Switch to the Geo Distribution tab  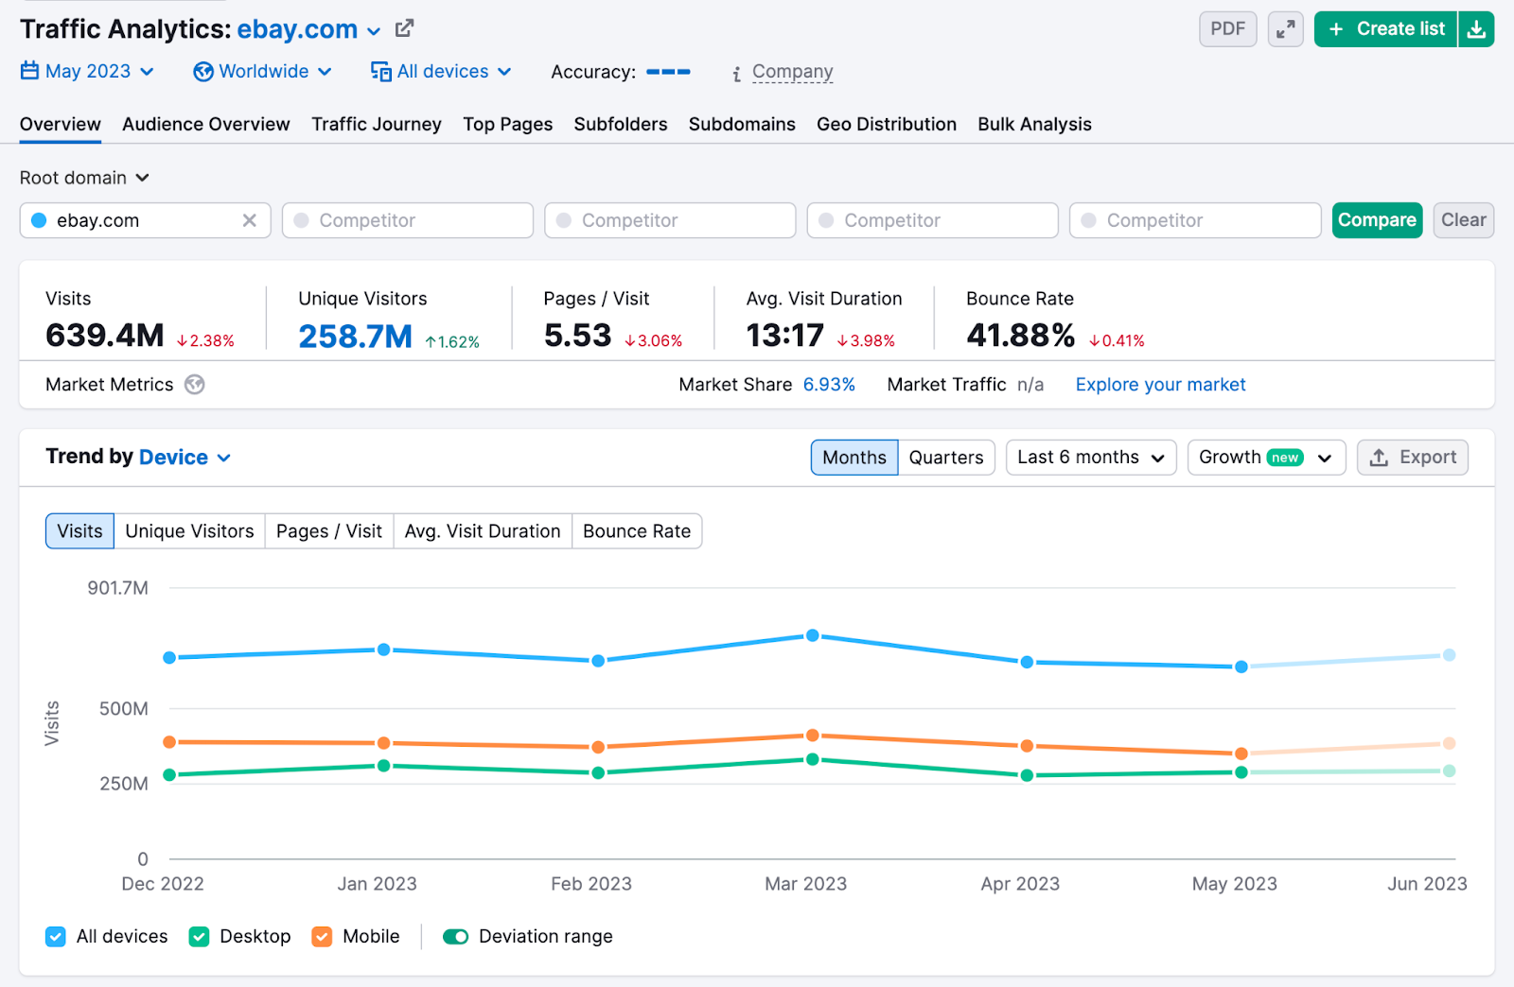[x=887, y=124]
